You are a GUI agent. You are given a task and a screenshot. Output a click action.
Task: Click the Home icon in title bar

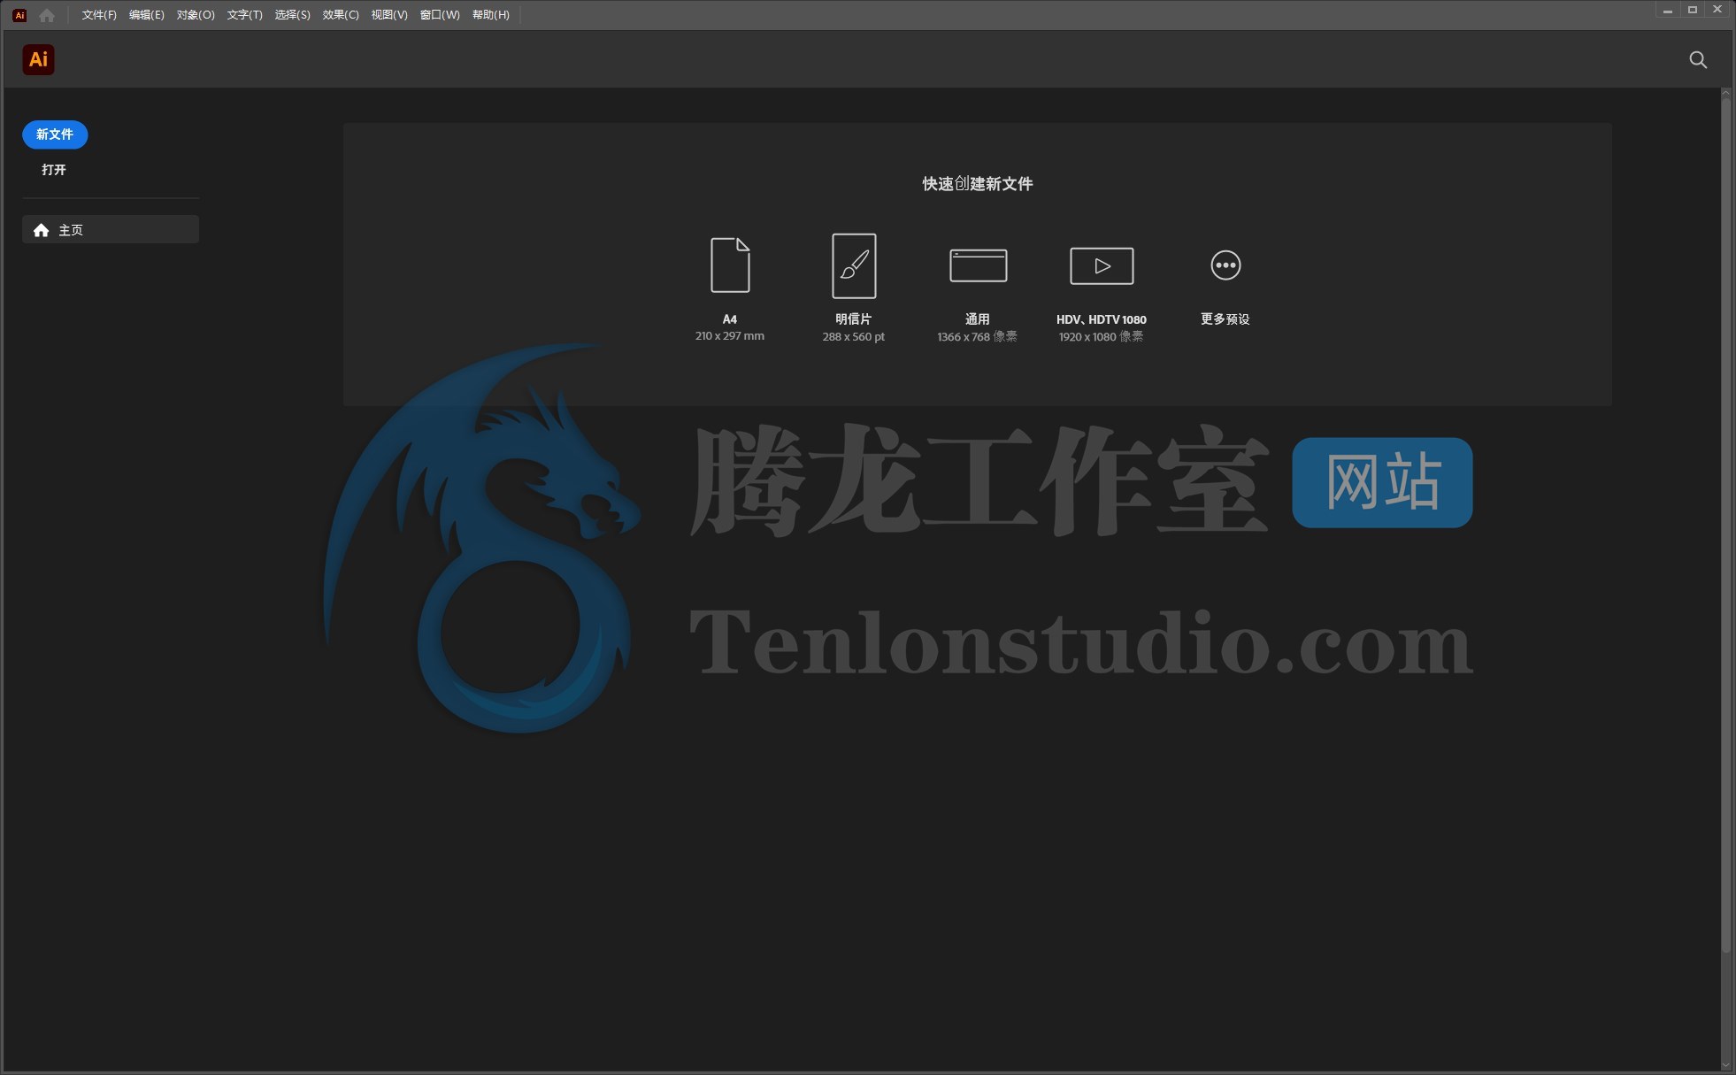pos(47,15)
